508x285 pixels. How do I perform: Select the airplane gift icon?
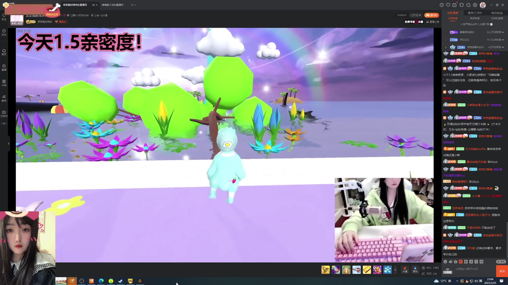tap(356, 270)
